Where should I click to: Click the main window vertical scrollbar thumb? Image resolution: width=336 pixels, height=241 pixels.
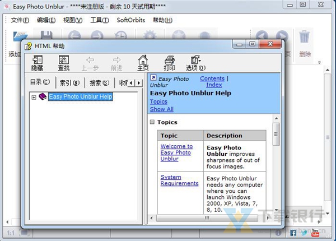coord(328,137)
